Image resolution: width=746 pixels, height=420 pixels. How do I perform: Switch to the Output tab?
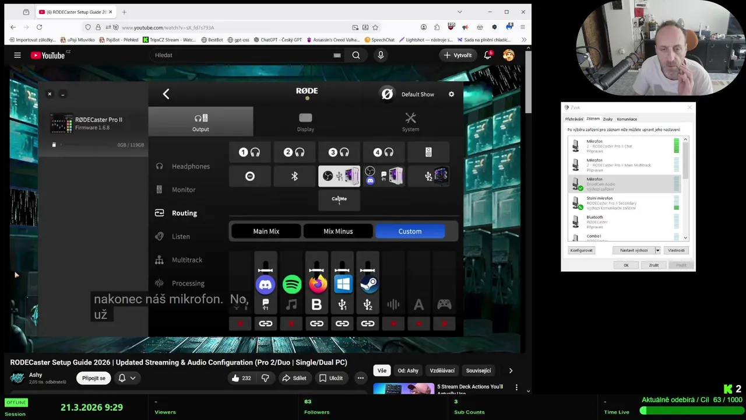[x=200, y=122]
